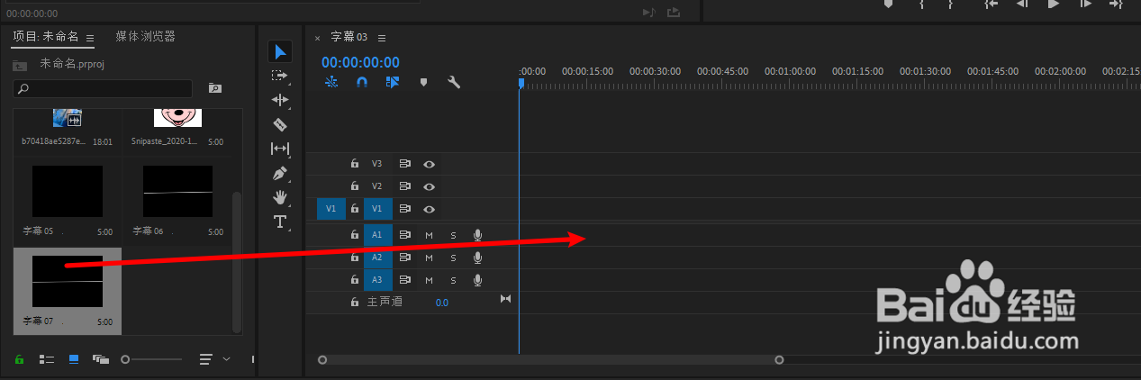Close the 字幕03 sequence tab

tap(318, 38)
